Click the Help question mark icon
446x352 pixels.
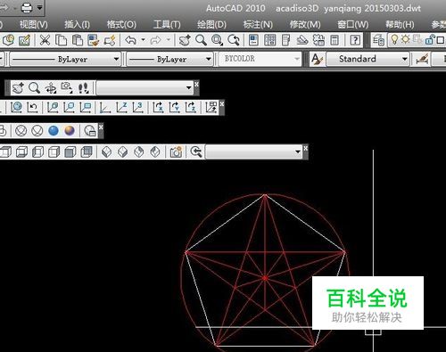click(x=355, y=40)
